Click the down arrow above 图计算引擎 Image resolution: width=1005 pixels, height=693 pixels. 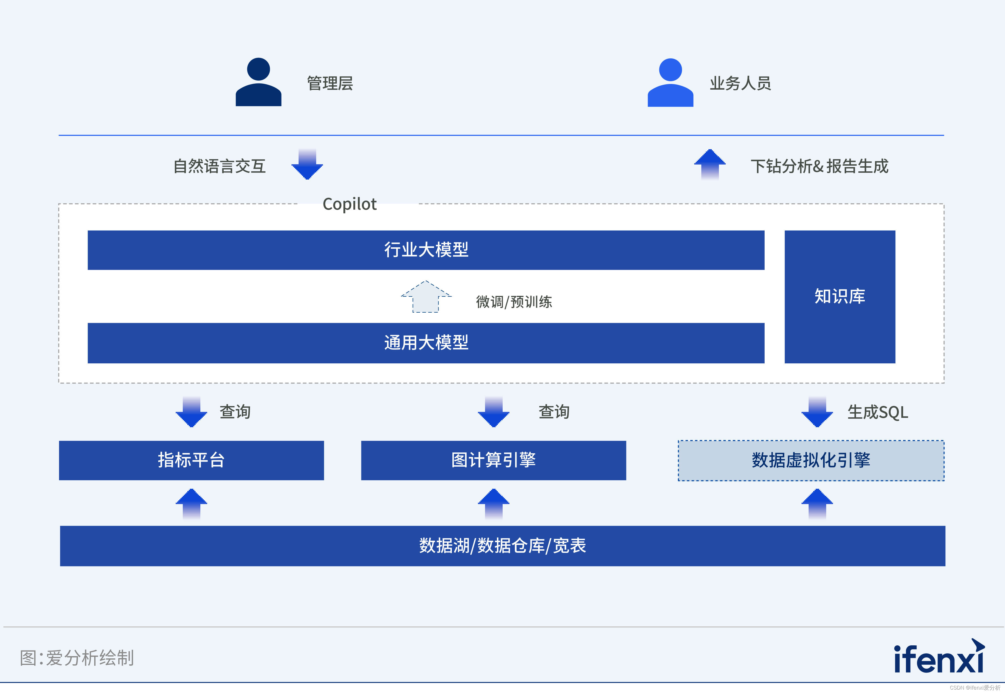(493, 412)
